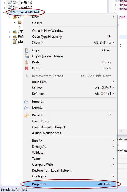Select the Simple Sit 1.0 tree label

coord(23,3)
